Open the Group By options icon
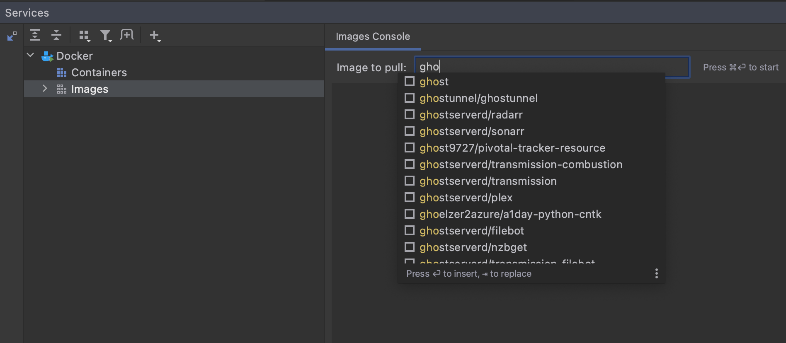The width and height of the screenshot is (786, 343). point(84,36)
